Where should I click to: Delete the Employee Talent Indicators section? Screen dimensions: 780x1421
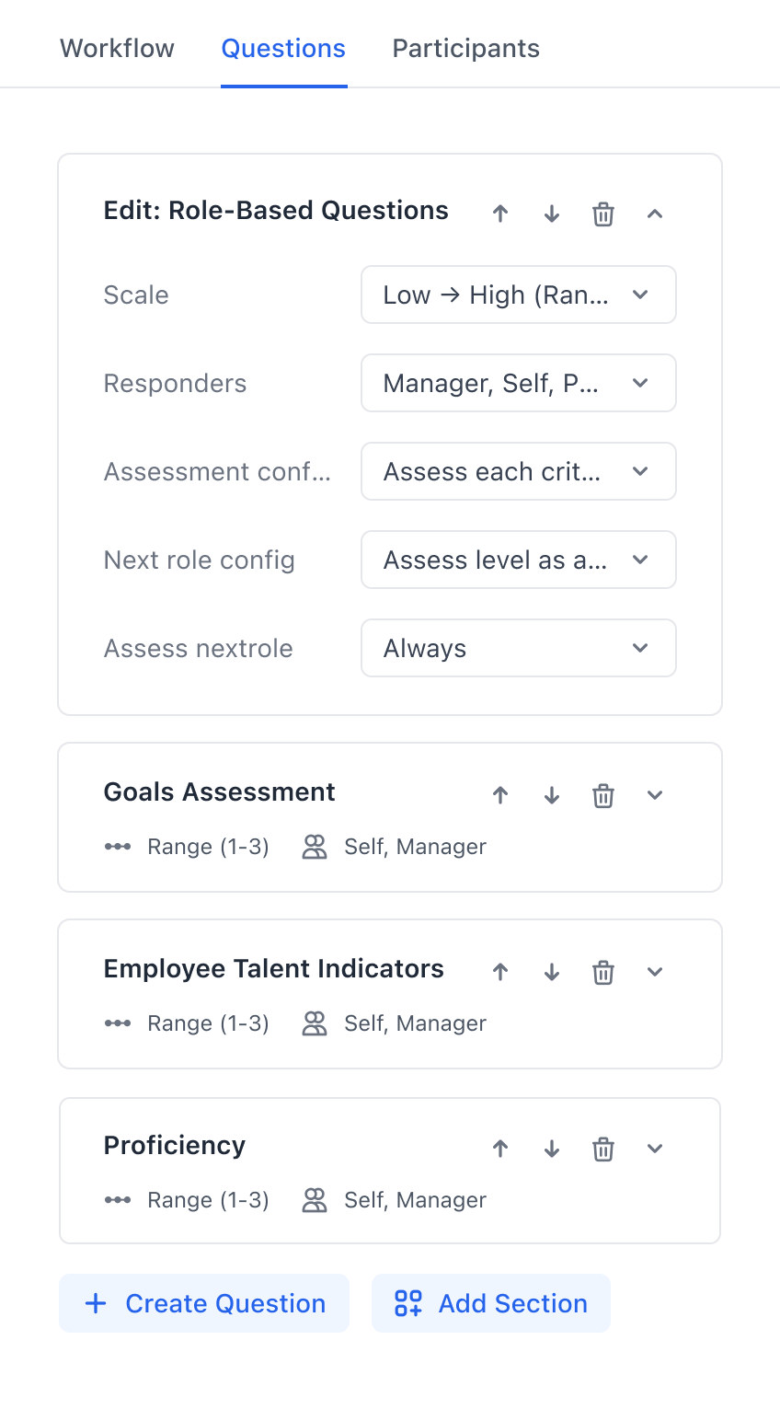pos(603,971)
